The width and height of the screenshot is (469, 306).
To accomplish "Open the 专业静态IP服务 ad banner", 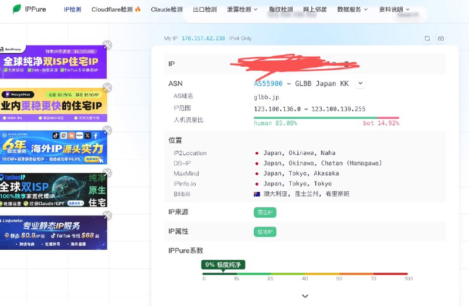I will click(x=53, y=232).
